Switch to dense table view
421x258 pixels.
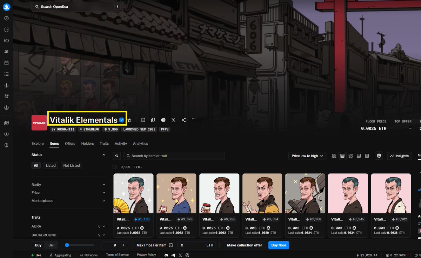point(367,156)
